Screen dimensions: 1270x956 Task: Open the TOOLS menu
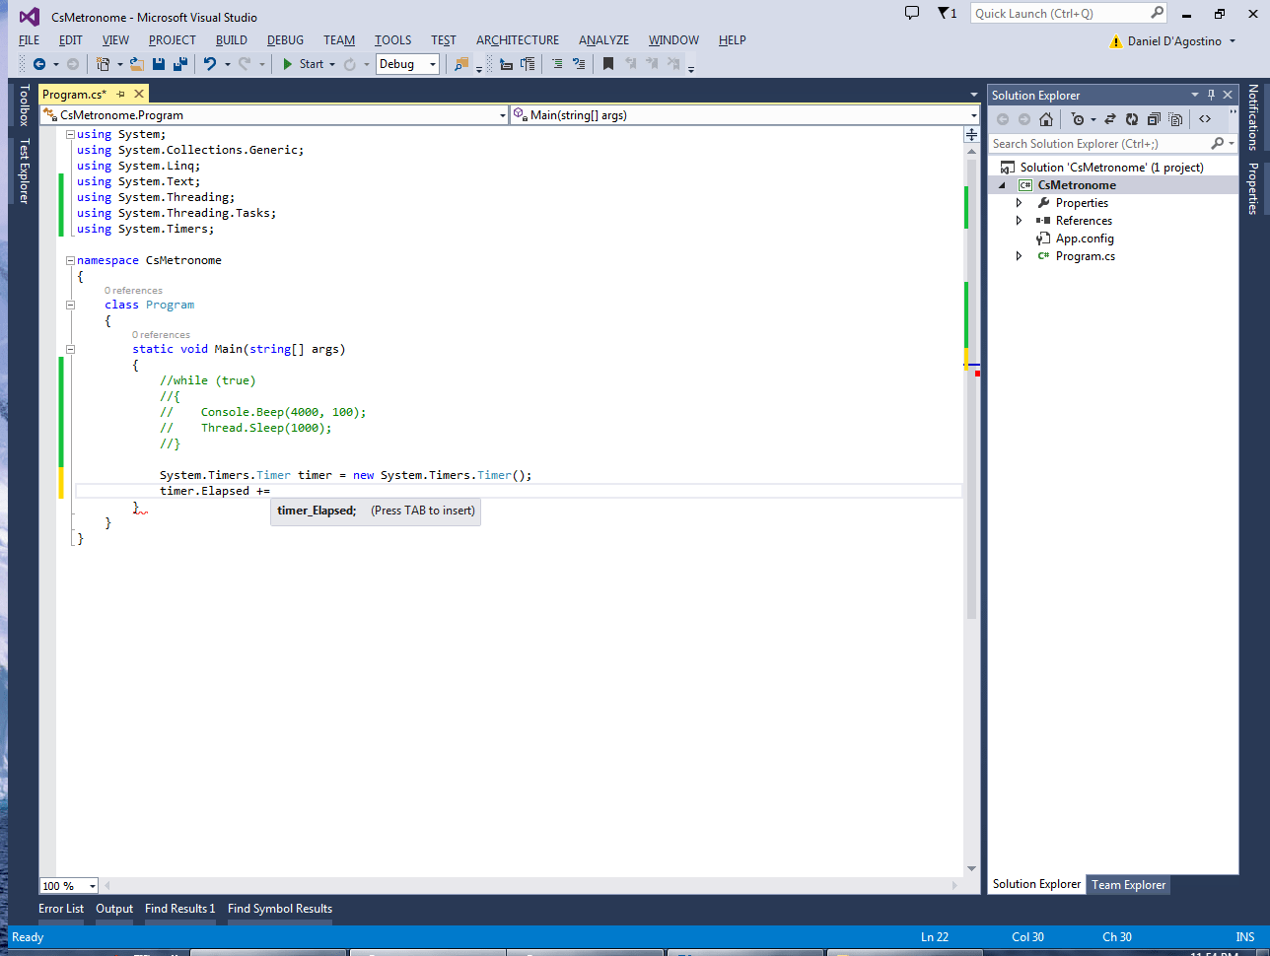pos(393,40)
